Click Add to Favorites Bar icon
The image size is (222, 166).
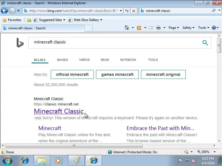29,20
